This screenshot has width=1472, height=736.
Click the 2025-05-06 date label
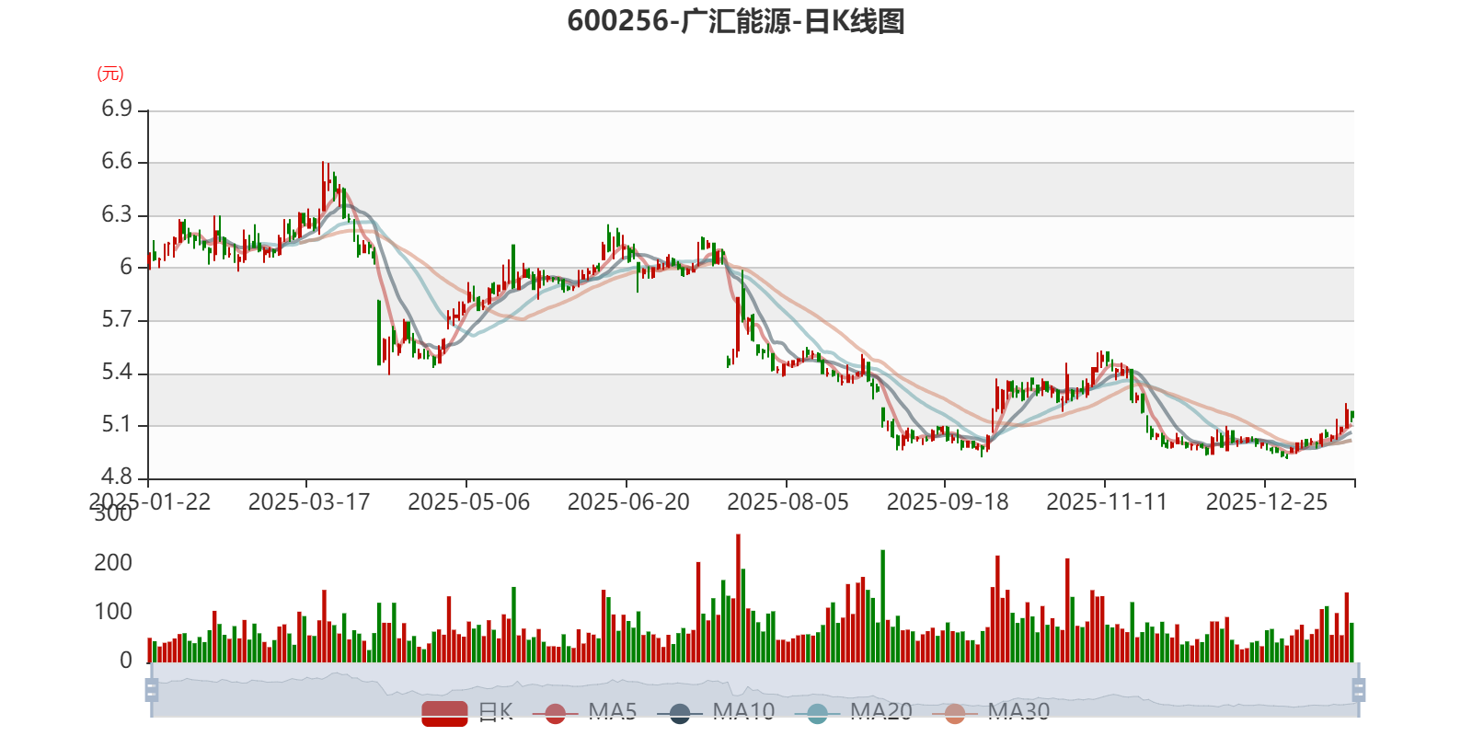(469, 502)
